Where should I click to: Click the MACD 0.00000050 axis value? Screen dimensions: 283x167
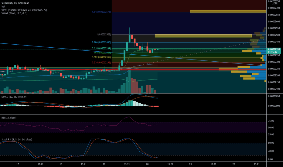[x=274, y=96]
